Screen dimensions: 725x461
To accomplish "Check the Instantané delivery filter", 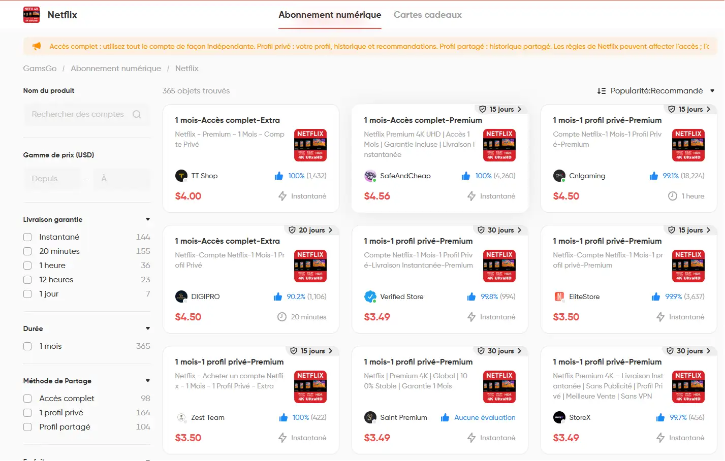I will (x=27, y=237).
